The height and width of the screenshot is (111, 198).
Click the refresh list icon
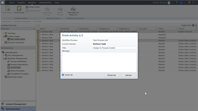pos(39,25)
